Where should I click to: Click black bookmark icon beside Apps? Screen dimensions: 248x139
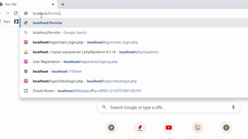[x=16, y=22]
